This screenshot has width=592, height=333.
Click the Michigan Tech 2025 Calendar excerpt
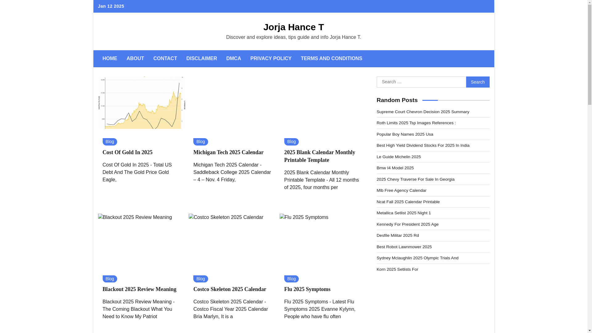[232, 172]
